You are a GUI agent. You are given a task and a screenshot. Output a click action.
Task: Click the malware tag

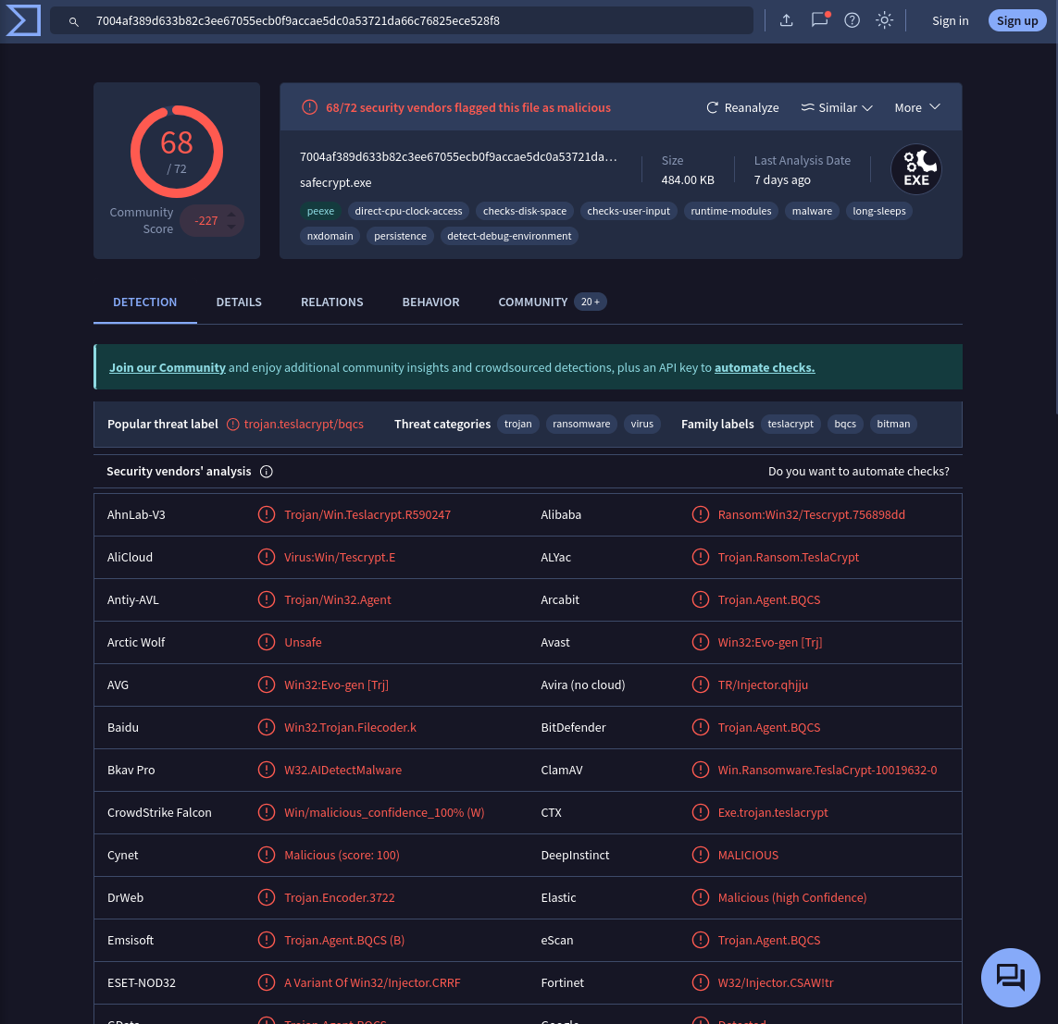pos(812,211)
